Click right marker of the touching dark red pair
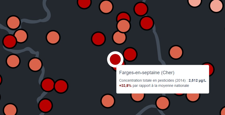The height and width of the screenshot is (115, 225). (61, 86)
